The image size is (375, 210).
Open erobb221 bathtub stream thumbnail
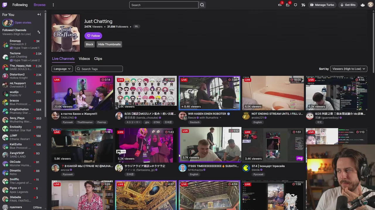point(273,93)
